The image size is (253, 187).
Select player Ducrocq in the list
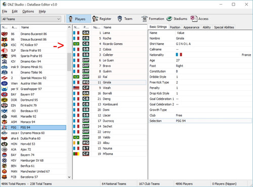tap(110, 121)
